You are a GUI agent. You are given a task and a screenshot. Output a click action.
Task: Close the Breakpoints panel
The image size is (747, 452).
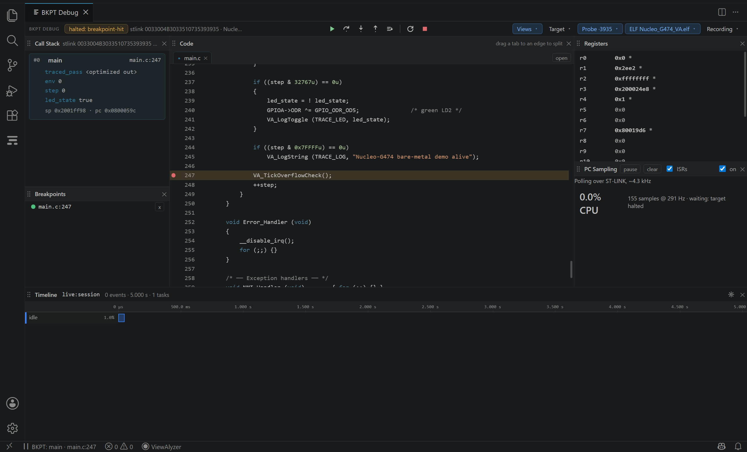[x=164, y=194]
